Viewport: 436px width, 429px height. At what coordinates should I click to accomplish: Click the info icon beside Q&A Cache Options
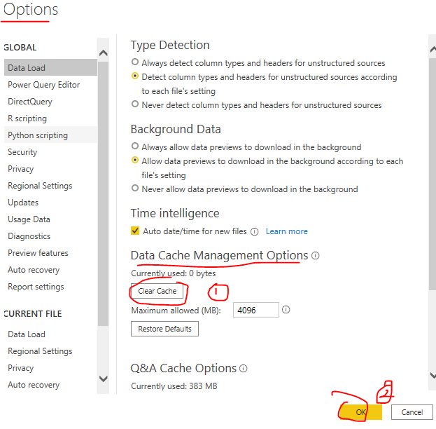244,369
